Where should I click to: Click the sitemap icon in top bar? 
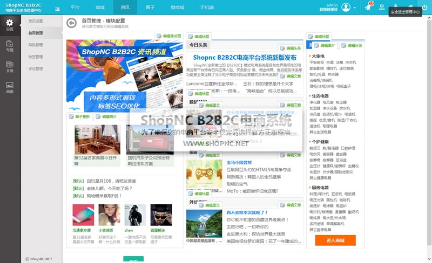point(382,7)
